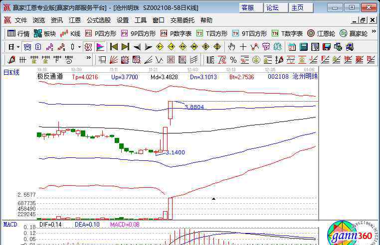Click the black left arrow icon
The width and height of the screenshot is (380, 245).
click(137, 47)
